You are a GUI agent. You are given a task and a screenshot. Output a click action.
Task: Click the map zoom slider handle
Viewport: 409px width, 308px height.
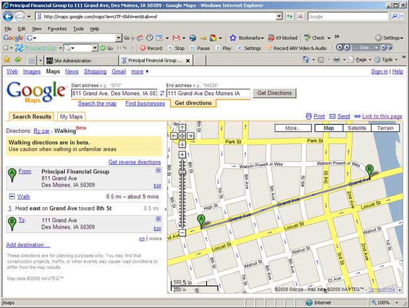click(182, 172)
